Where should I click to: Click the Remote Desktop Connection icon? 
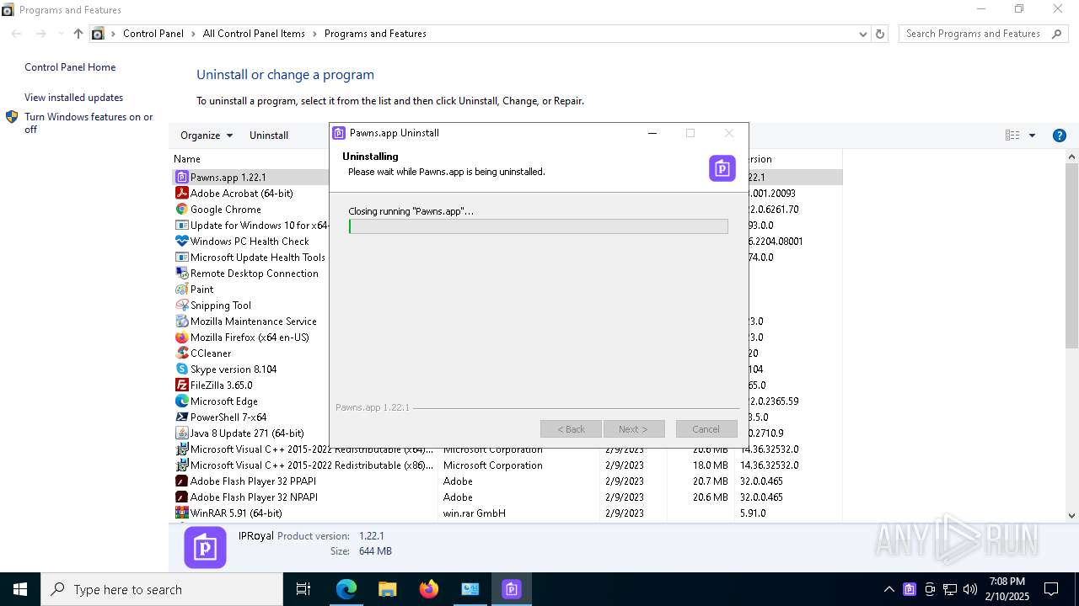pos(181,274)
